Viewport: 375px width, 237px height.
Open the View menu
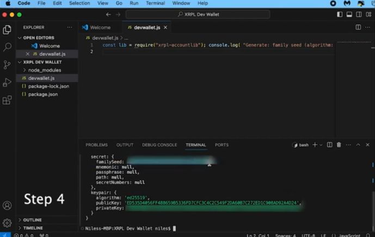(x=103, y=3)
